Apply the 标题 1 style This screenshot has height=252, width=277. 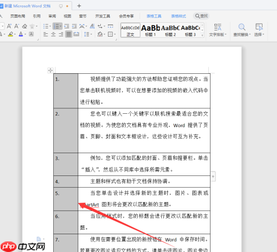tap(150, 30)
